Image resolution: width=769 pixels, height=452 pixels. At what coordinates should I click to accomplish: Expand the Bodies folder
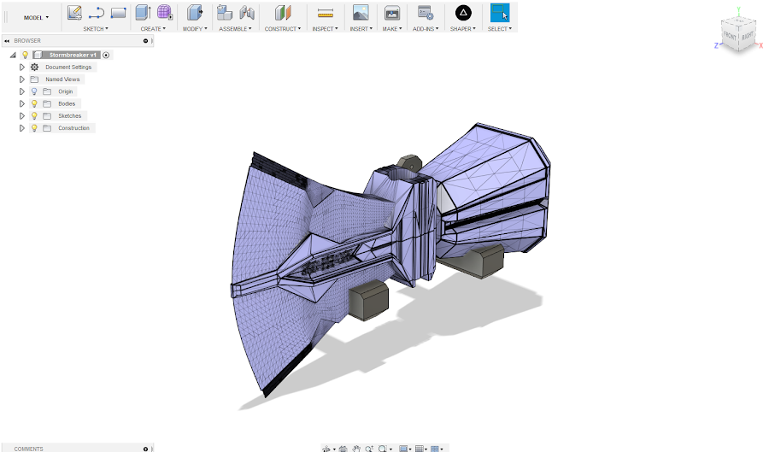22,104
